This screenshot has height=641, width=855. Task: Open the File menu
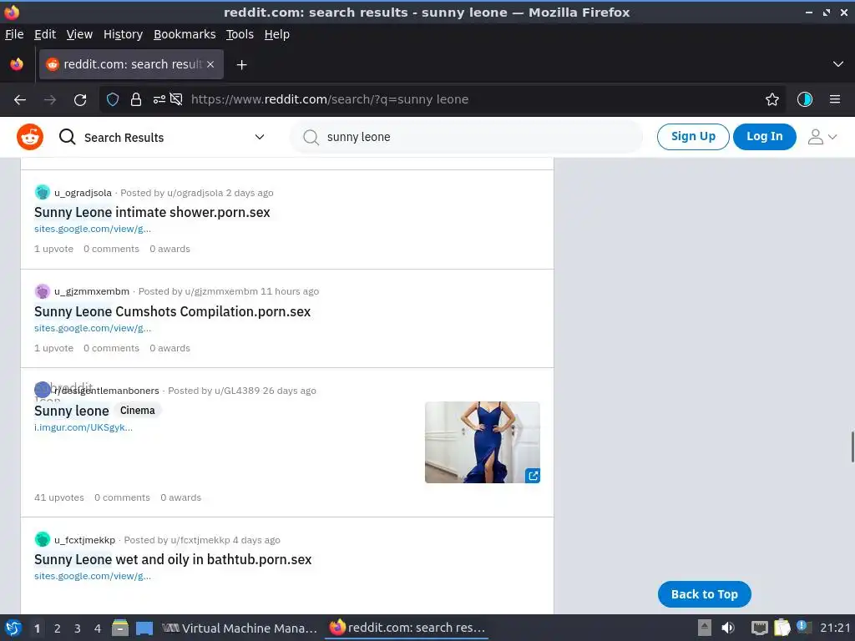(x=14, y=34)
